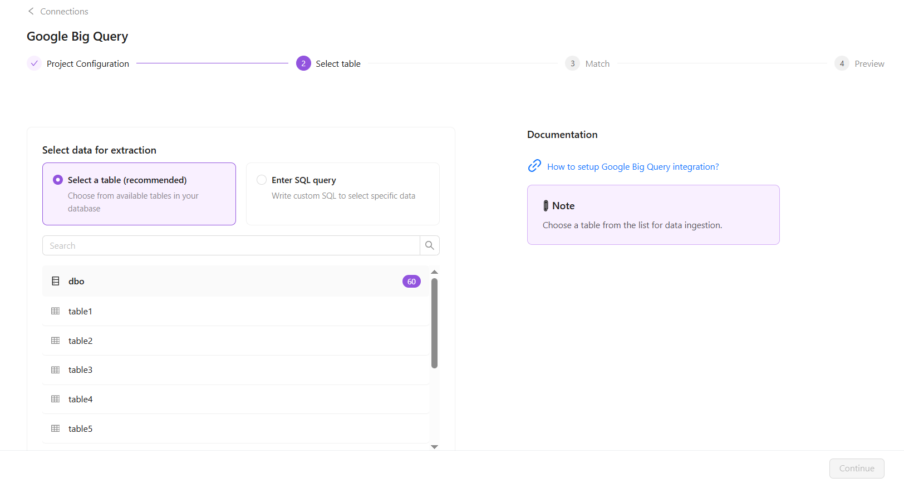Click the chain link icon in Documentation
Viewport: 904px width, 483px height.
pyautogui.click(x=534, y=166)
